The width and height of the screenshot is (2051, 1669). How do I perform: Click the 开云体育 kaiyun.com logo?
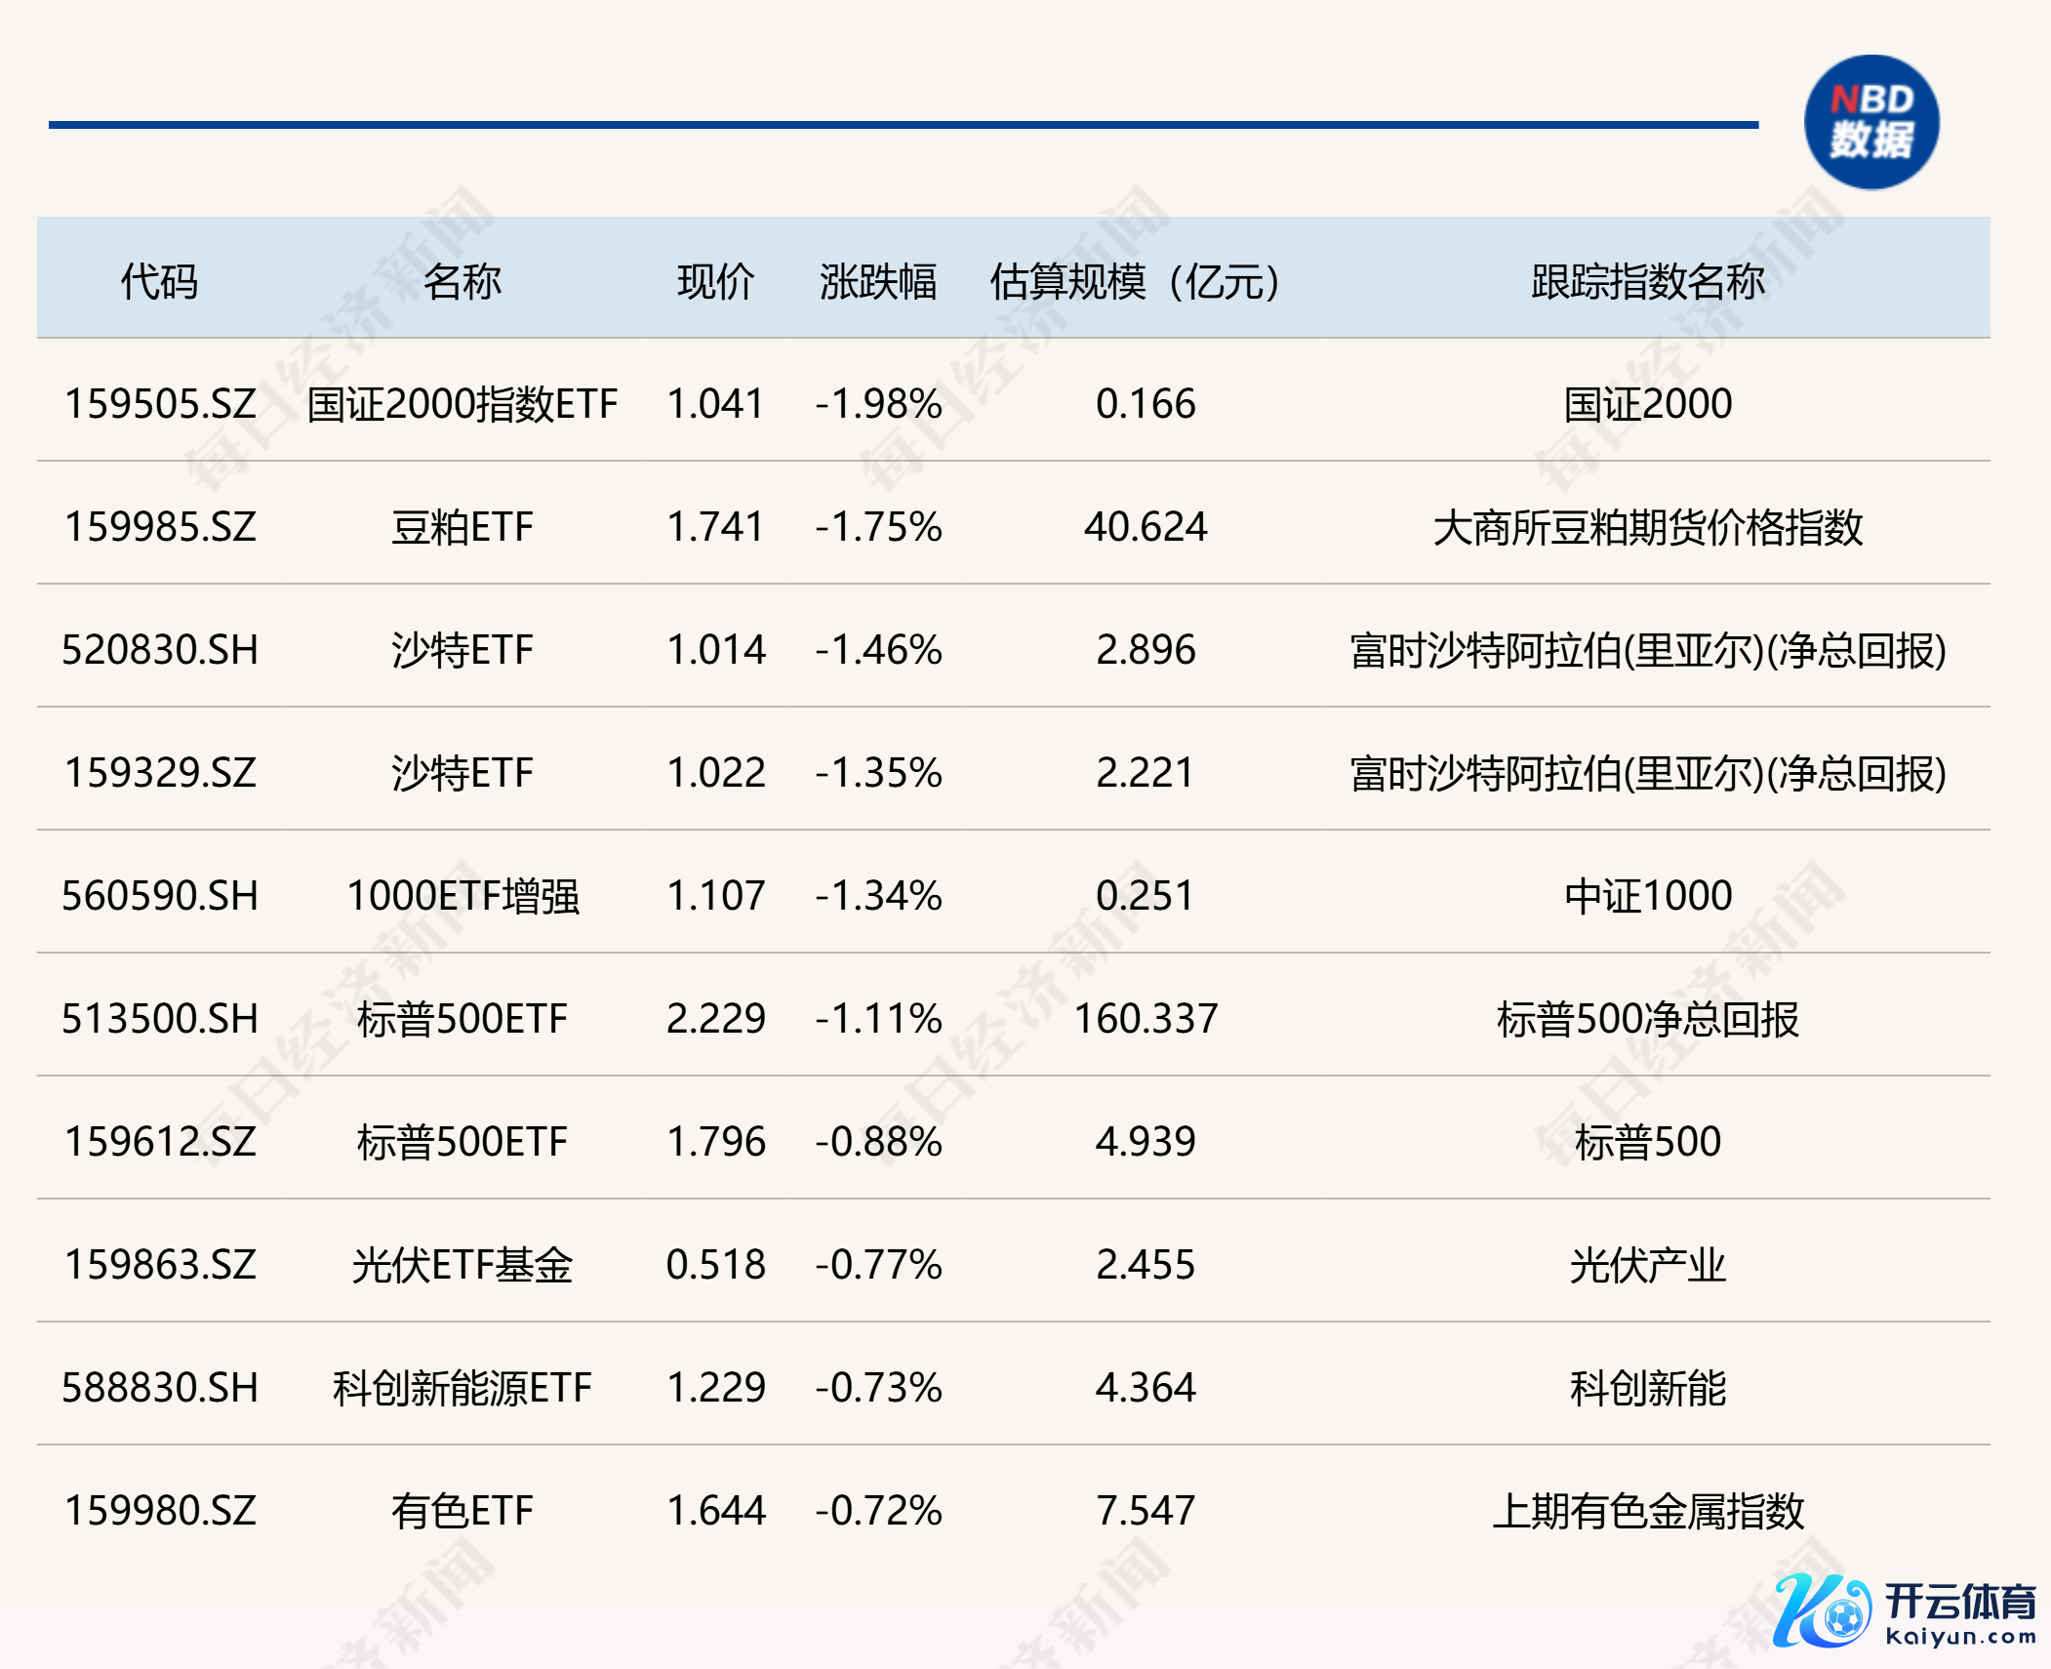tap(1903, 1612)
